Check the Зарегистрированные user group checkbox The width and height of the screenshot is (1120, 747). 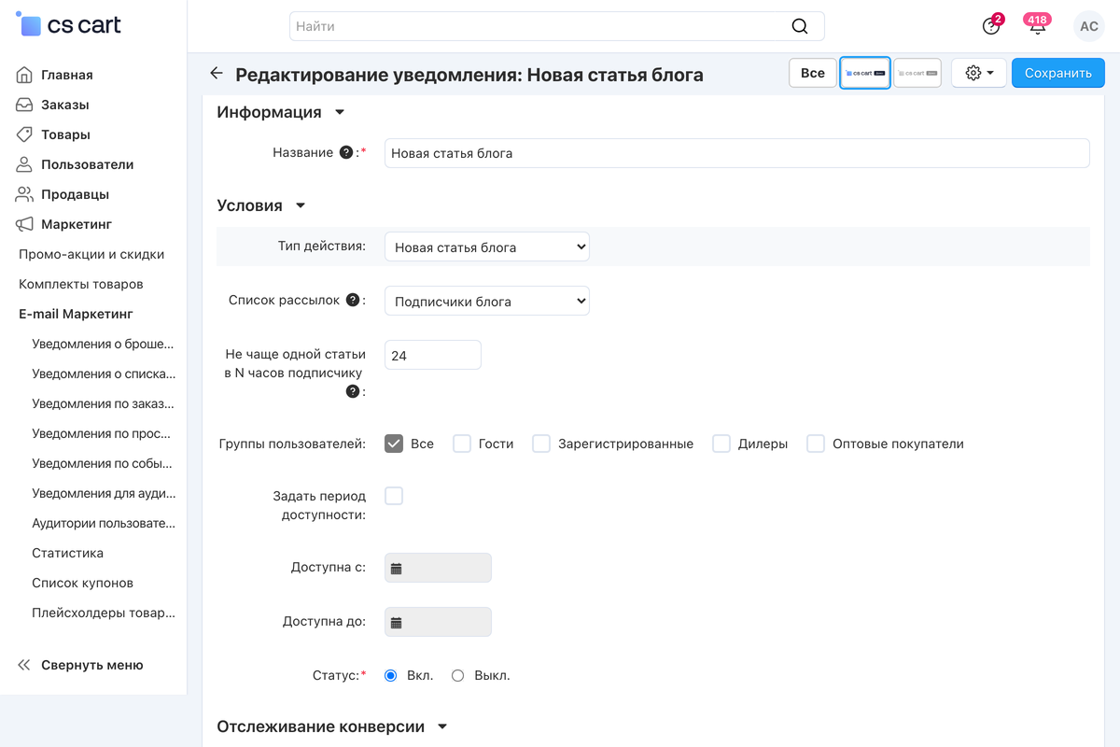click(541, 444)
